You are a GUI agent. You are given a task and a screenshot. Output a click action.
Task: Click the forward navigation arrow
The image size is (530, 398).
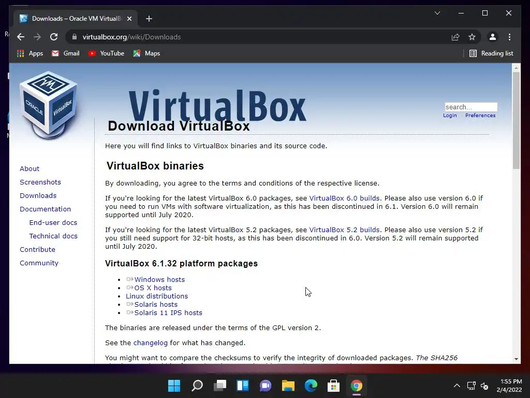[x=37, y=37]
